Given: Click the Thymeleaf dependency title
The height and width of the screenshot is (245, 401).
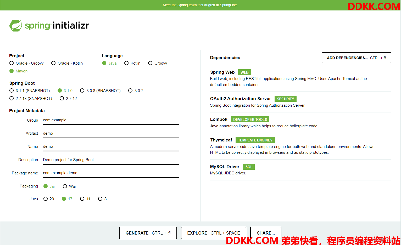Looking at the screenshot, I should pos(221,140).
